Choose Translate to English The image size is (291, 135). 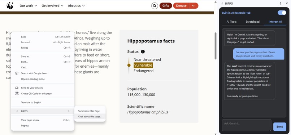[43, 103]
